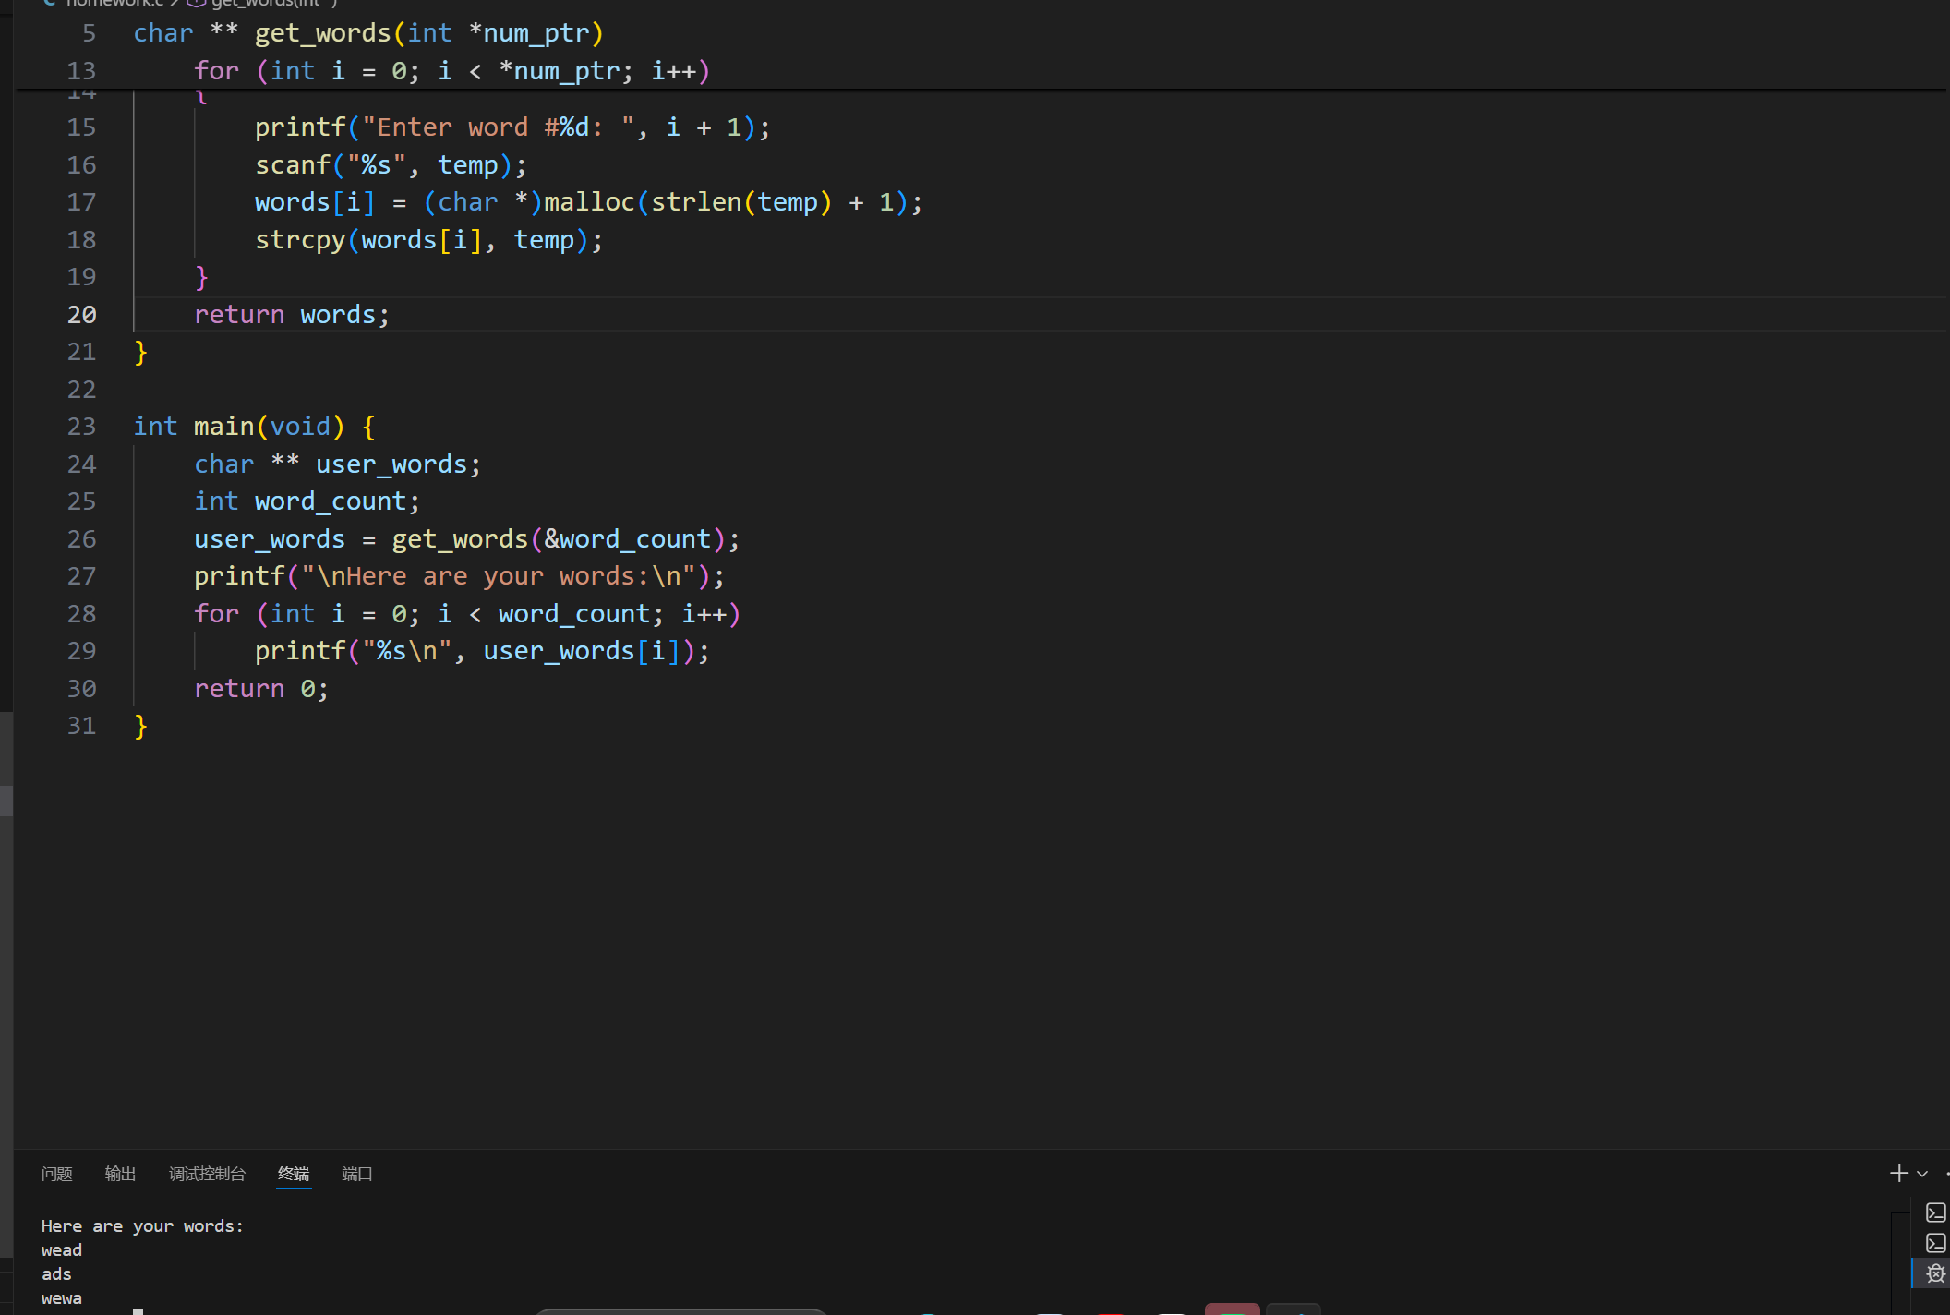Select the debug terminal bug icon
The image size is (1950, 1315).
click(1935, 1273)
